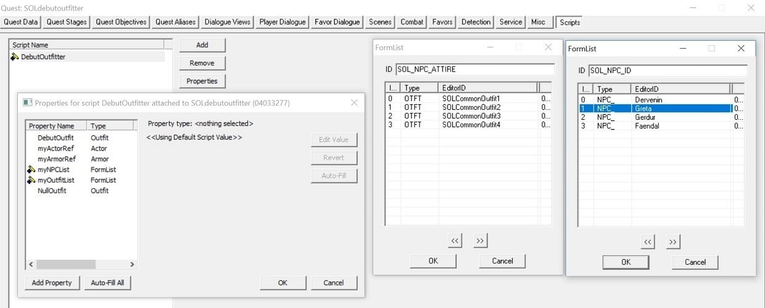The image size is (765, 308).
Task: Click previous (<<) in SOL_NPC_ATTIRE FormList
Action: click(x=455, y=241)
